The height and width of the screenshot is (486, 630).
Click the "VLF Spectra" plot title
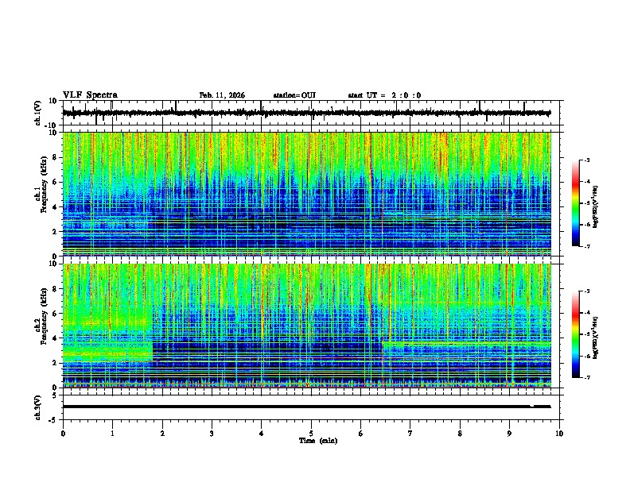coord(90,95)
